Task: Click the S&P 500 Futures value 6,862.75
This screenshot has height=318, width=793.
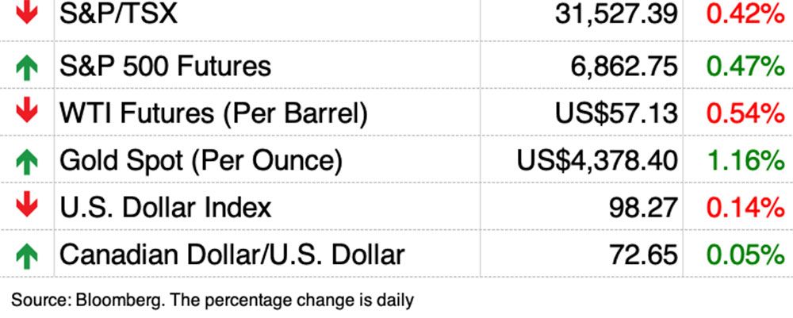Action: click(x=624, y=66)
